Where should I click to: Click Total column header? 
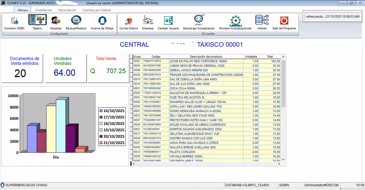(270, 57)
